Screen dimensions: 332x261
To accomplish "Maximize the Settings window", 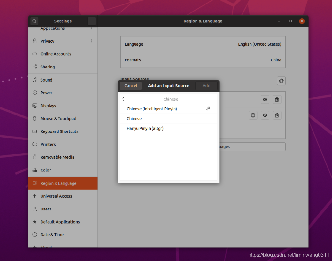I will 290,21.
